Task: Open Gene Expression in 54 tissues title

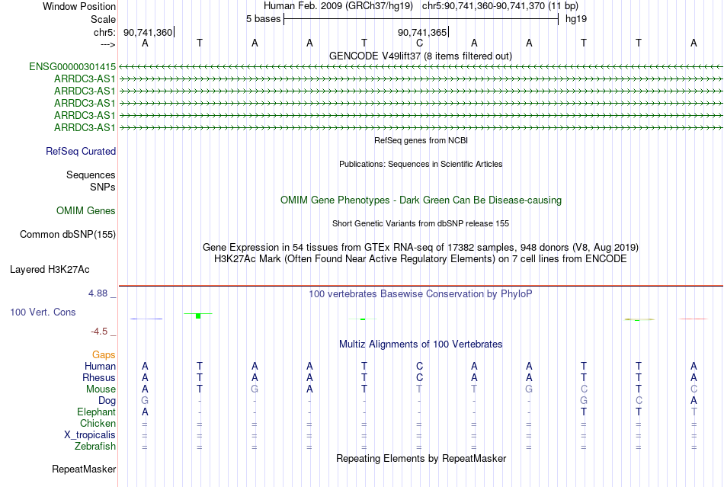Action: pyautogui.click(x=421, y=248)
